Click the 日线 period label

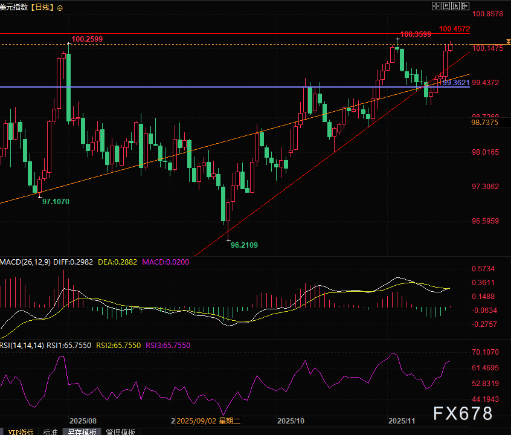tap(42, 8)
